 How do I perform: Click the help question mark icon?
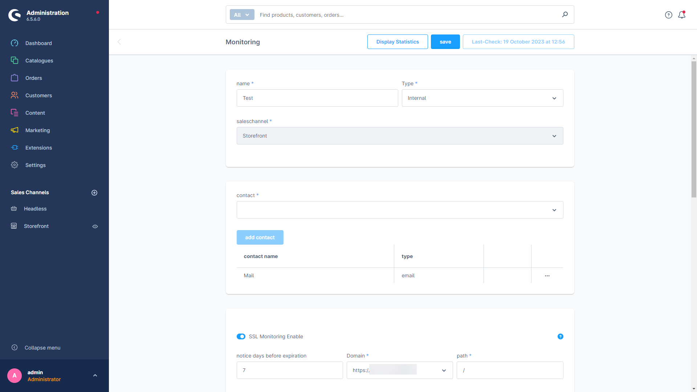coord(560,336)
